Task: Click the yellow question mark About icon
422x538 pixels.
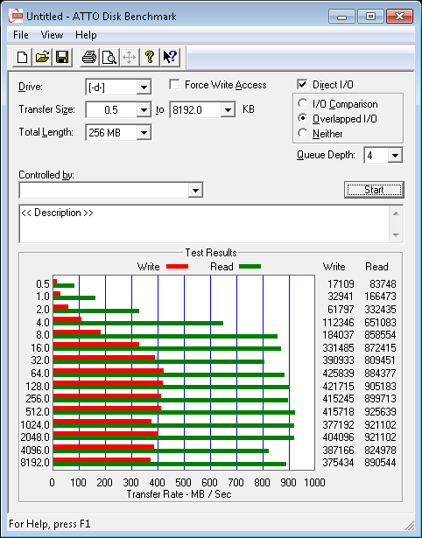Action: [150, 57]
